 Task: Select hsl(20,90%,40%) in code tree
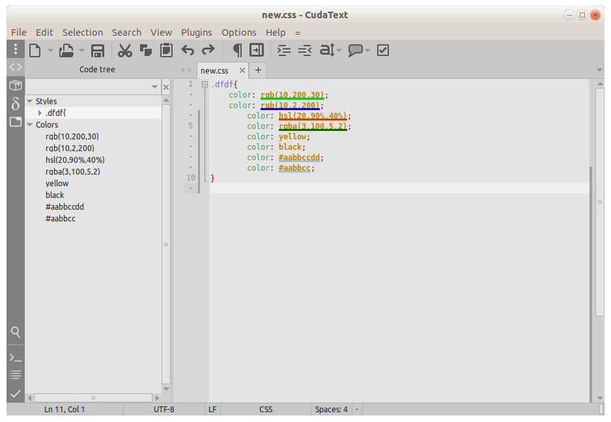(x=75, y=160)
